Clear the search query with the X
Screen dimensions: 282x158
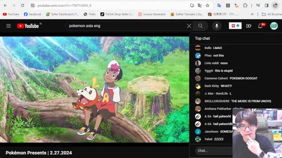pos(189,26)
